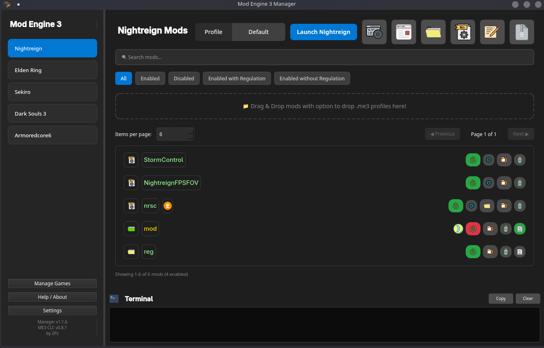Toggle the power button for reg
Image resolution: width=544 pixels, height=348 pixels.
coord(473,252)
